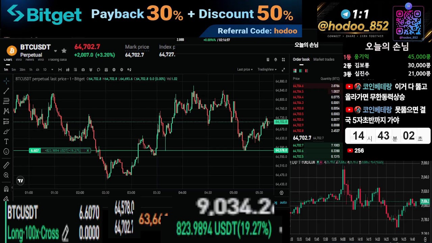Add BTCUSDT to favorites with star
Viewport: 432px width, 243px height.
click(x=64, y=51)
